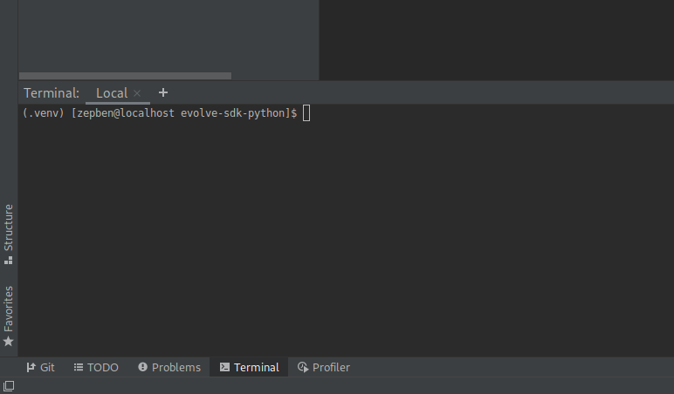
Task: Click tool windows quick-access icon in status bar
Action: 9,386
